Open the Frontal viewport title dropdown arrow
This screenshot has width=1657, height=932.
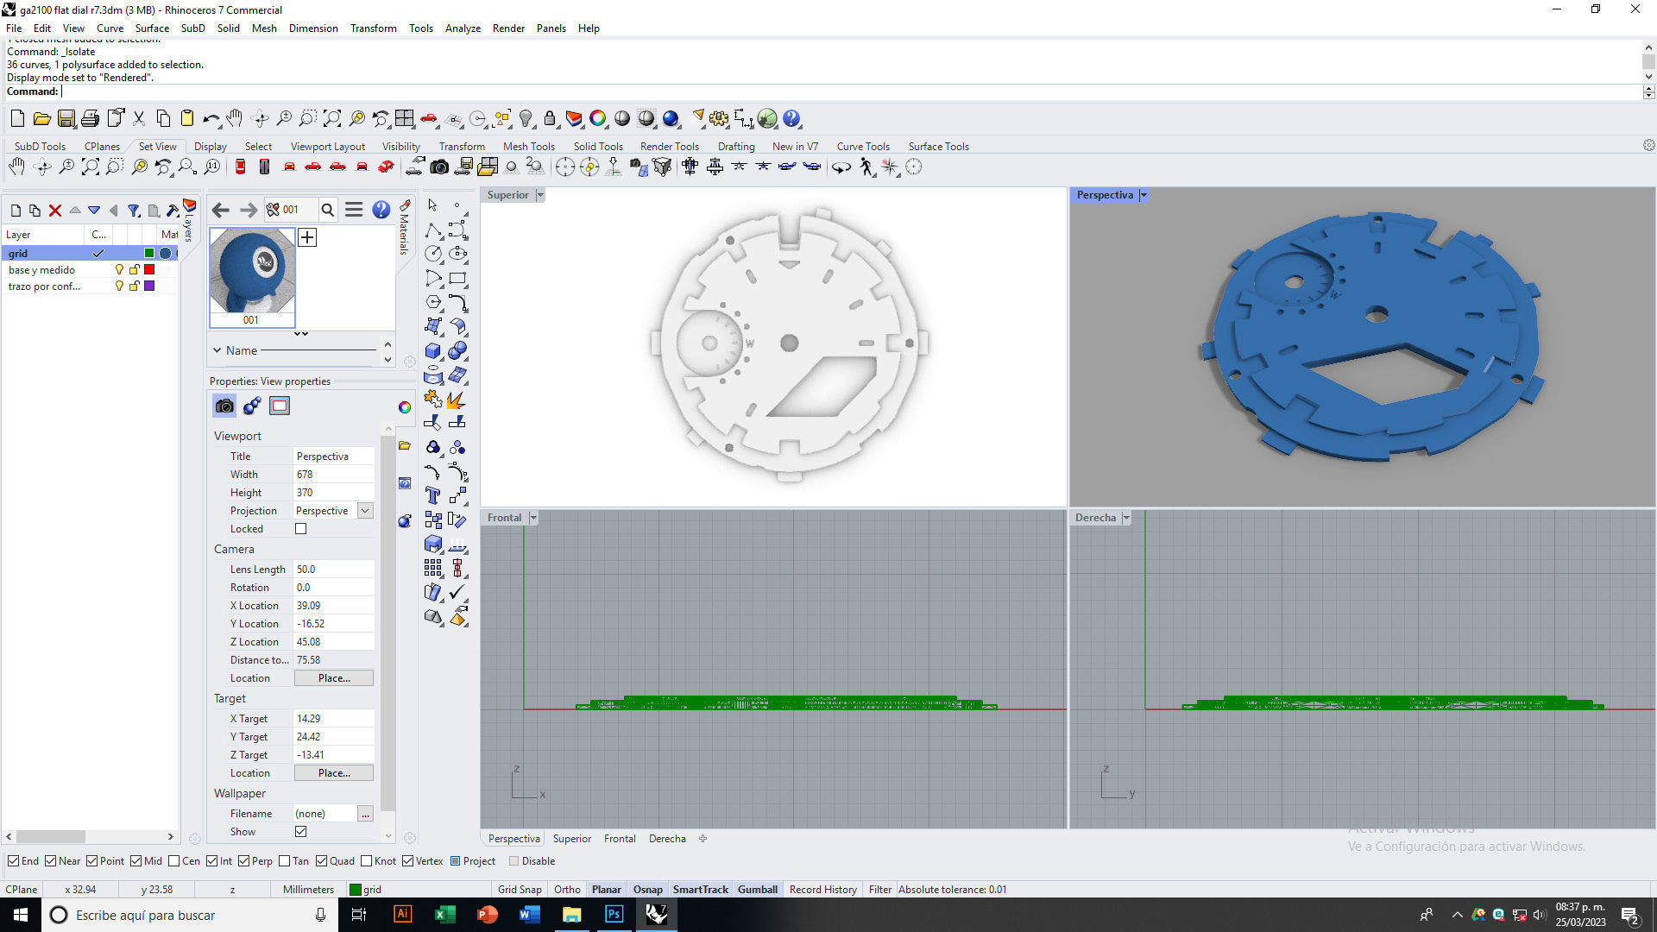click(533, 518)
